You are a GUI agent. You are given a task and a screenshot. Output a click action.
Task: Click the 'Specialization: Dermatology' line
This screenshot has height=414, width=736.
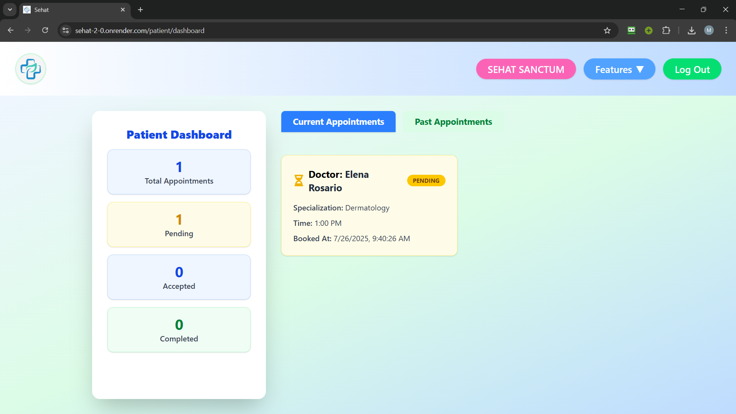click(x=341, y=208)
